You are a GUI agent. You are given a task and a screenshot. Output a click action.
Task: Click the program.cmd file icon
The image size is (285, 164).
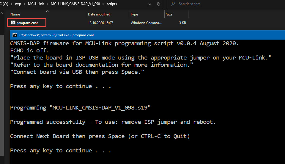coord(13,23)
